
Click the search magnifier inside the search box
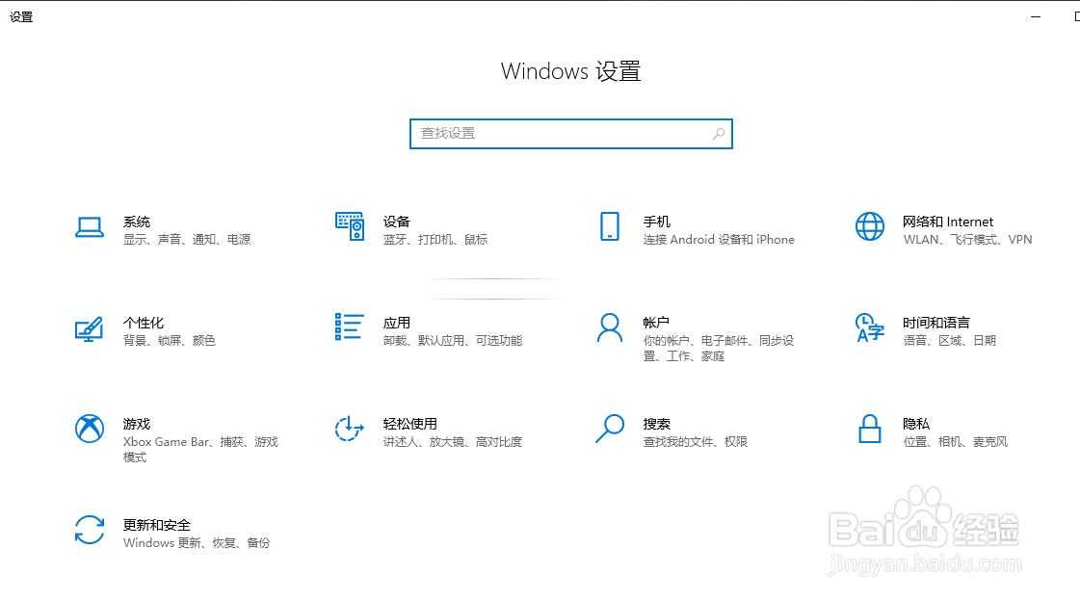pos(719,134)
